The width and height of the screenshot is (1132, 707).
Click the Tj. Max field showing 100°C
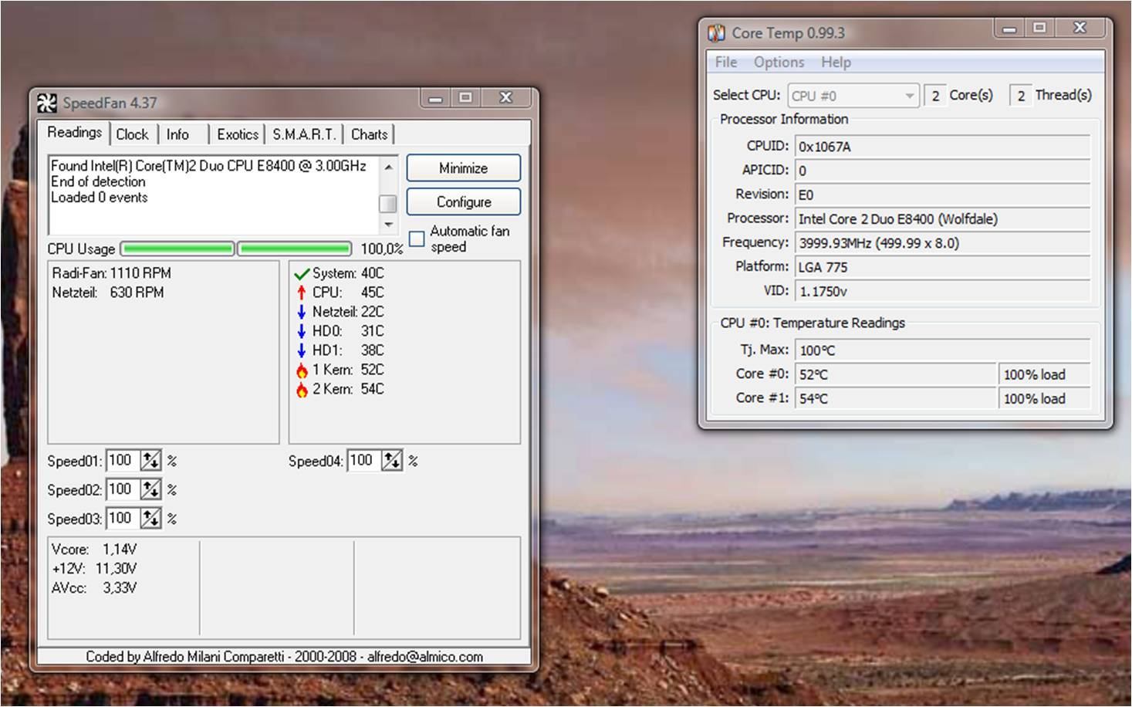coord(942,350)
